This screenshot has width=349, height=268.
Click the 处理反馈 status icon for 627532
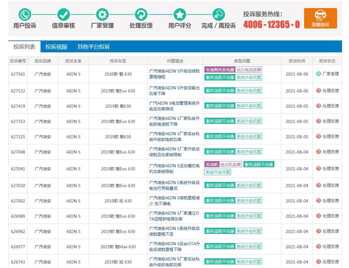coord(319,91)
